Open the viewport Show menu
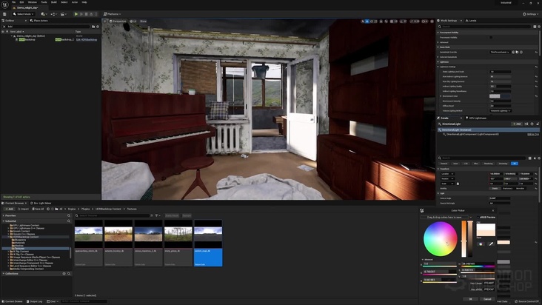This screenshot has height=305, width=542. (x=143, y=21)
